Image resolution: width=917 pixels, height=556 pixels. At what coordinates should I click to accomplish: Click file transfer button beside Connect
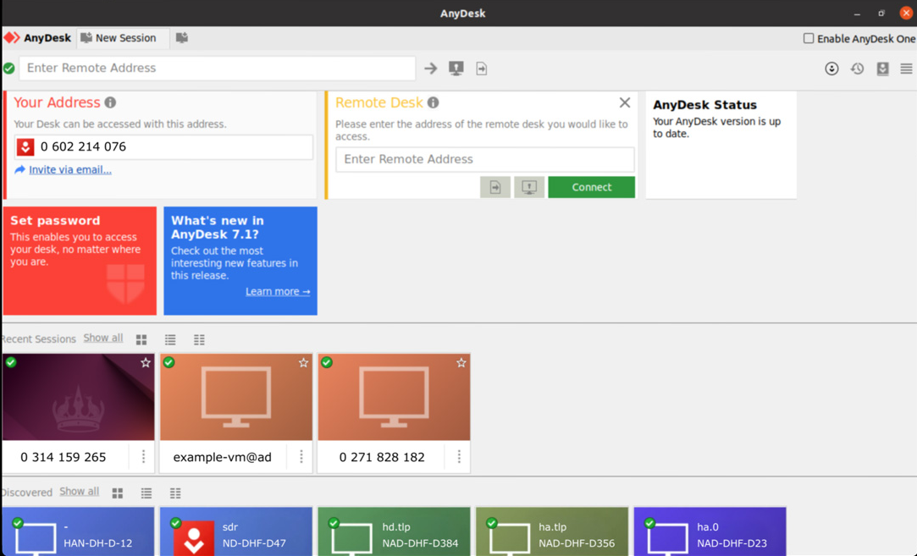(495, 187)
